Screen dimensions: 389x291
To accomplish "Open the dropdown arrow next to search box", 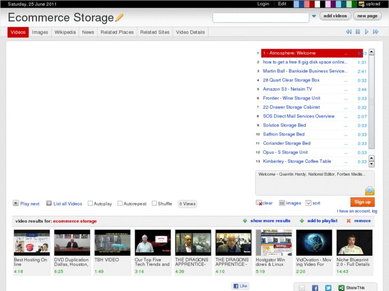I will 314,17.
